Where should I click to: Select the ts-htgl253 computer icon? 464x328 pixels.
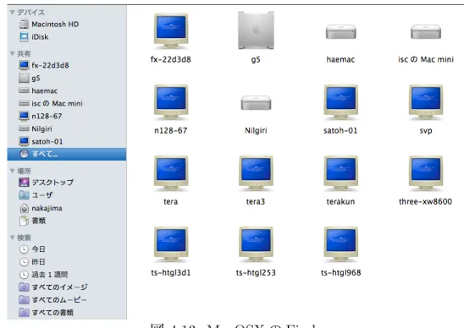point(256,244)
